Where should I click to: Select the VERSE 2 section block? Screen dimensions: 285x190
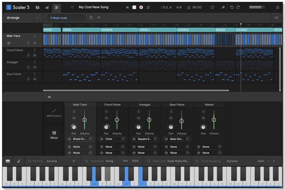click(x=157, y=30)
